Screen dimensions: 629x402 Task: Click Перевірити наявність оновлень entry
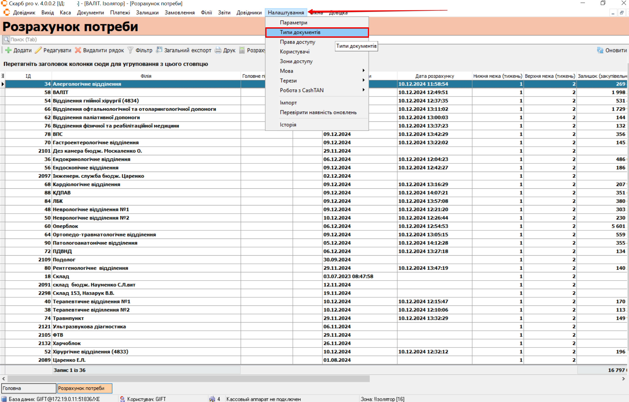point(318,112)
